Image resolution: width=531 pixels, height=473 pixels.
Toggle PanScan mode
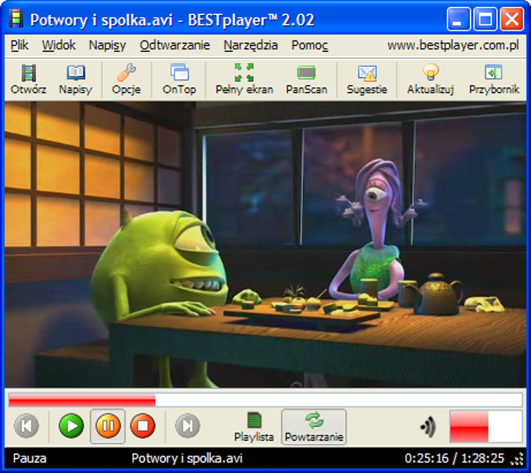[306, 80]
